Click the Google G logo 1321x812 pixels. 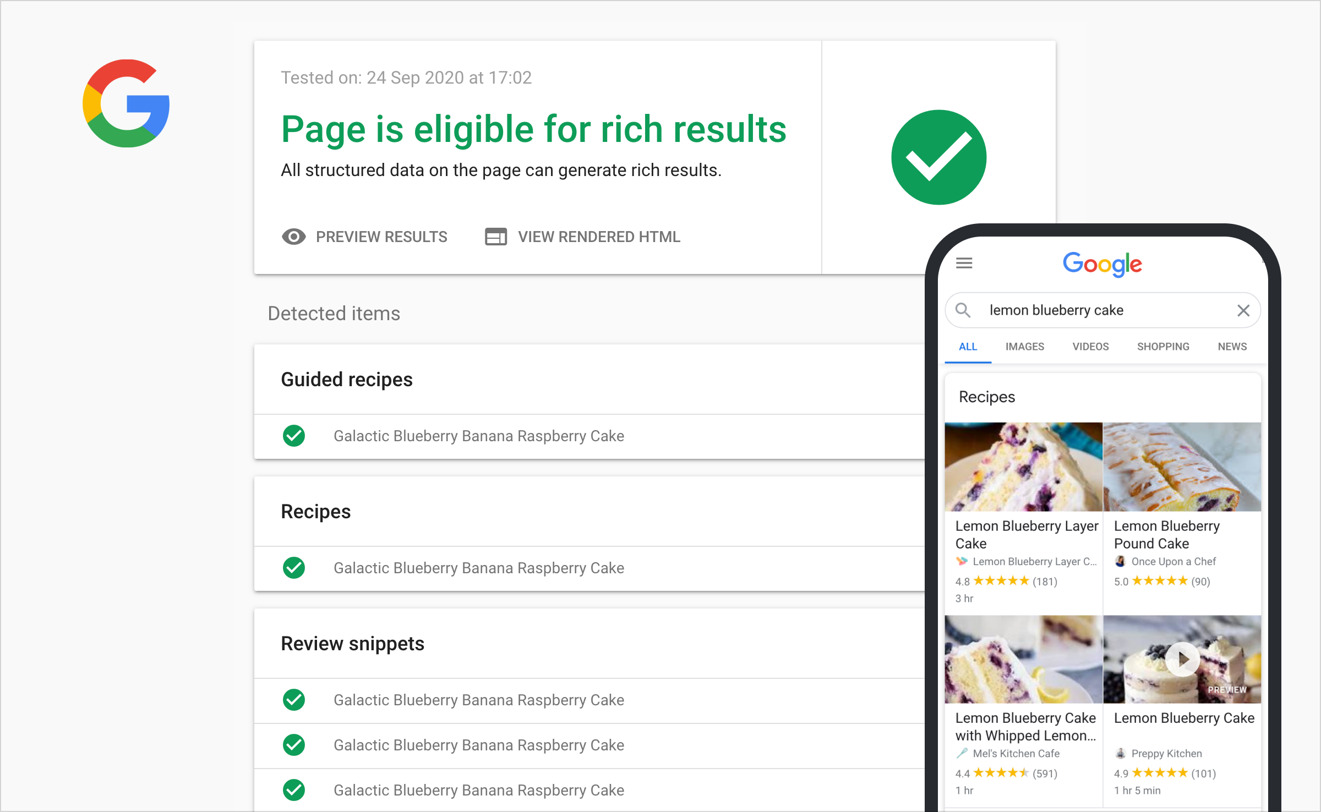point(126,103)
